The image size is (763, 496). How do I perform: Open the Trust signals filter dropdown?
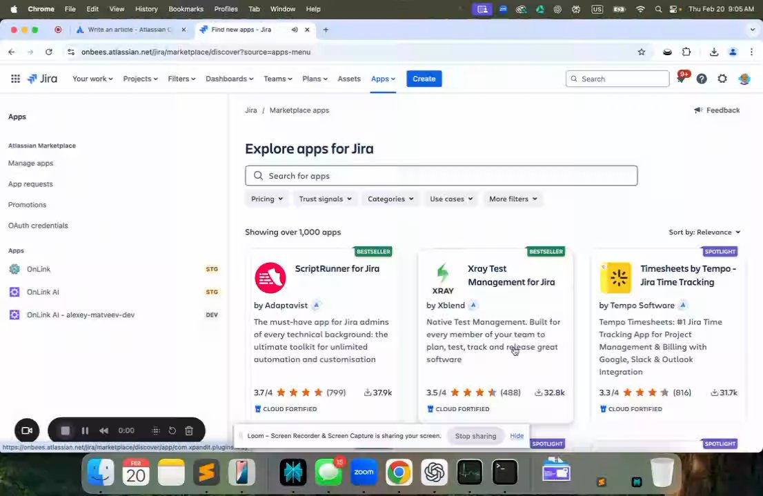click(325, 199)
